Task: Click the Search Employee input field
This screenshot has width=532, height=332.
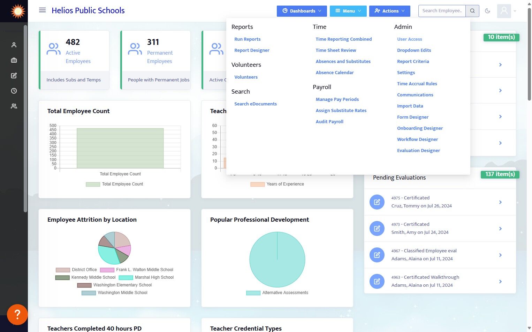Action: 442,11
